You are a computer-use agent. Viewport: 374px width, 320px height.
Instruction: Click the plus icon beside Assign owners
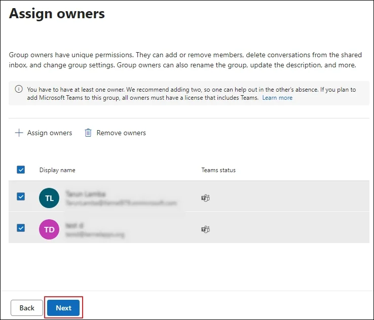click(19, 133)
